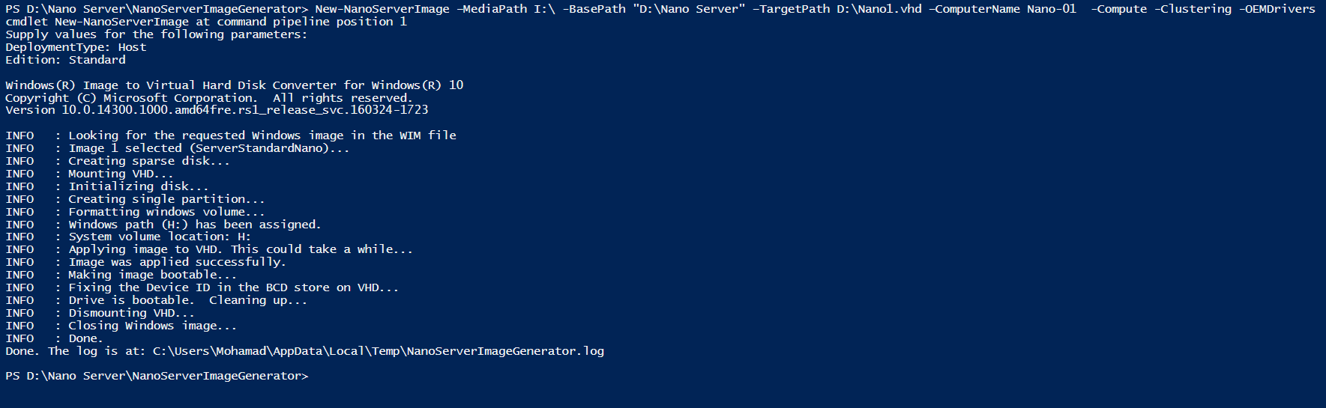Click the Copyright Microsoft Corporation line
Screen dimensions: 1326x408
(209, 97)
